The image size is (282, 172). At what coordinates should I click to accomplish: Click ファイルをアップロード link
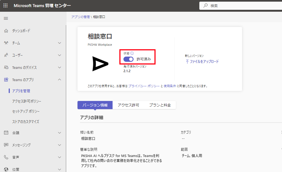(x=204, y=62)
